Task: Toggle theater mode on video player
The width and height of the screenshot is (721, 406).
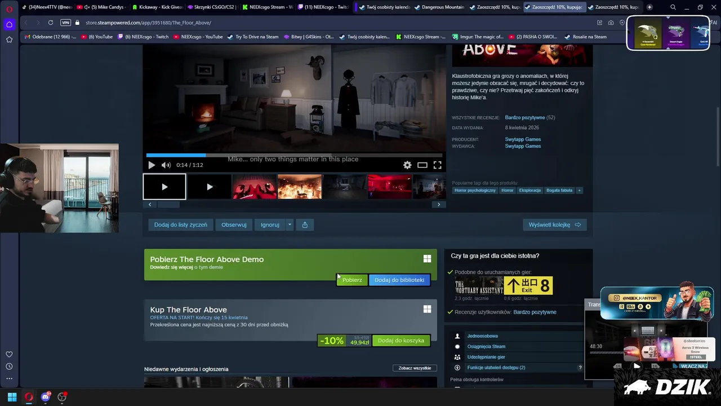Action: tap(422, 165)
